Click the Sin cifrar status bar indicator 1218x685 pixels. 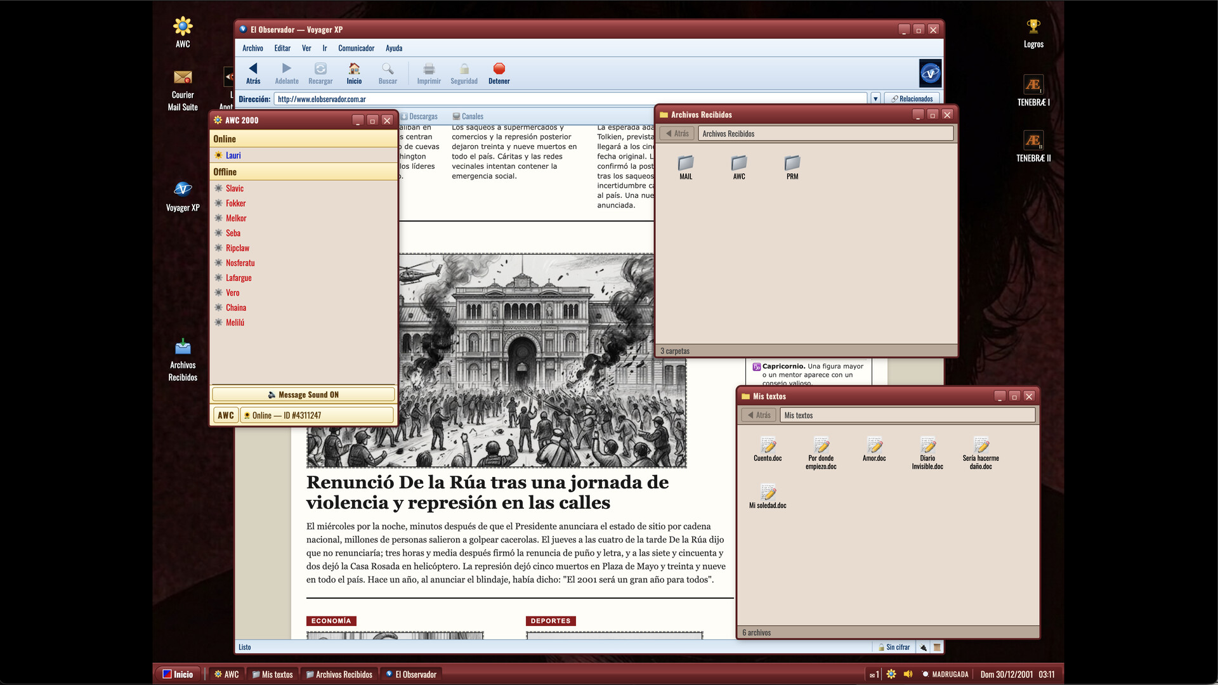click(894, 647)
